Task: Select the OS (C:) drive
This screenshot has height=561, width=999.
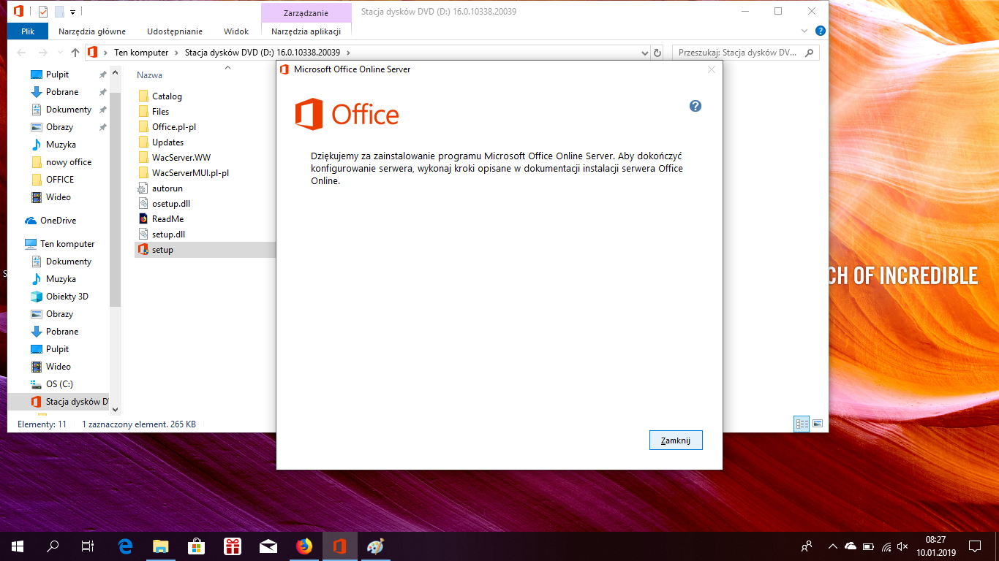Action: [59, 384]
